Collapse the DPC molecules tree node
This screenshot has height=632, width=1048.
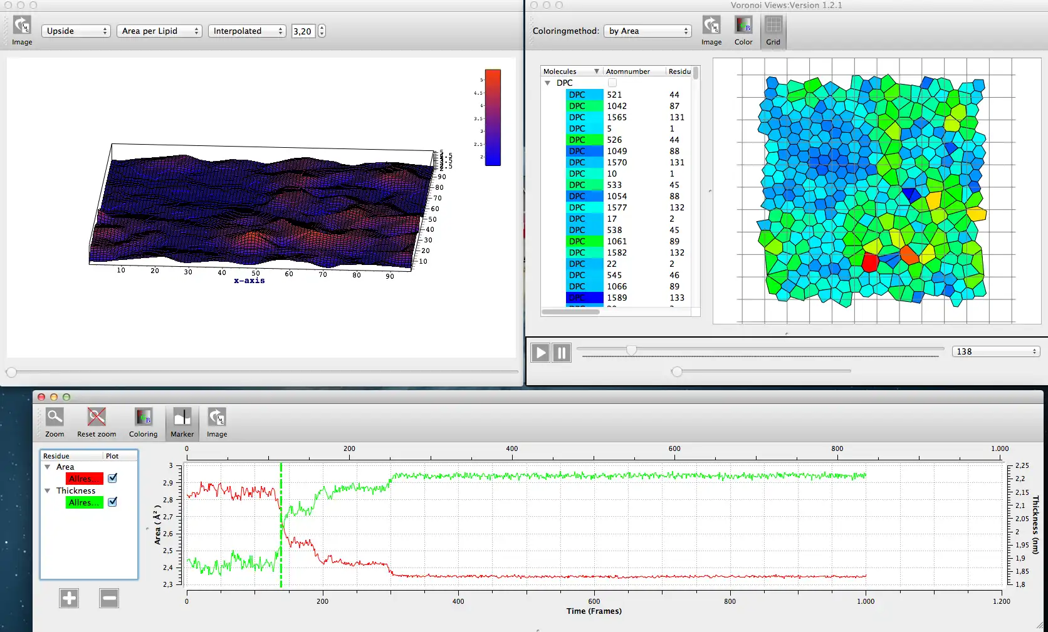(x=548, y=83)
